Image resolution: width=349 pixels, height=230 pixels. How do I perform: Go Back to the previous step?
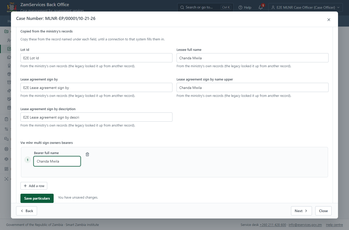click(x=27, y=211)
